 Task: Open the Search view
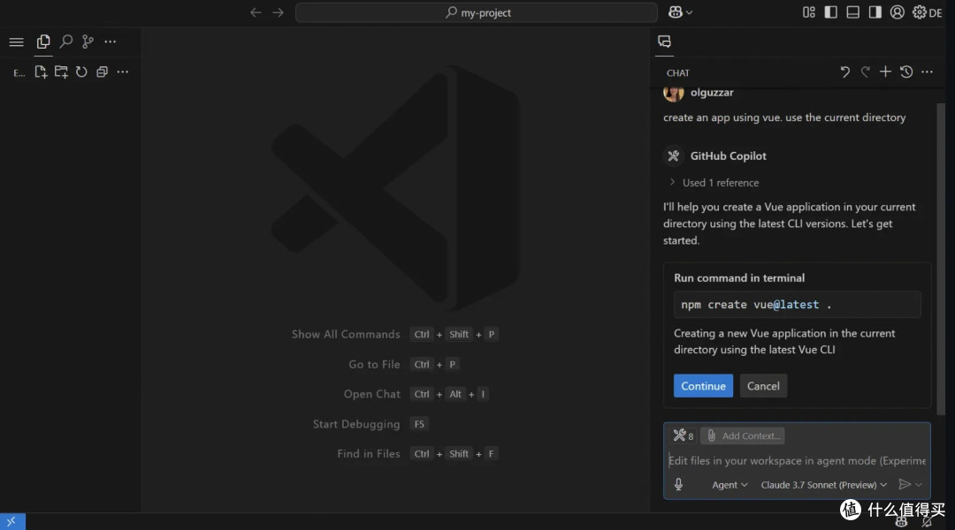pos(65,42)
